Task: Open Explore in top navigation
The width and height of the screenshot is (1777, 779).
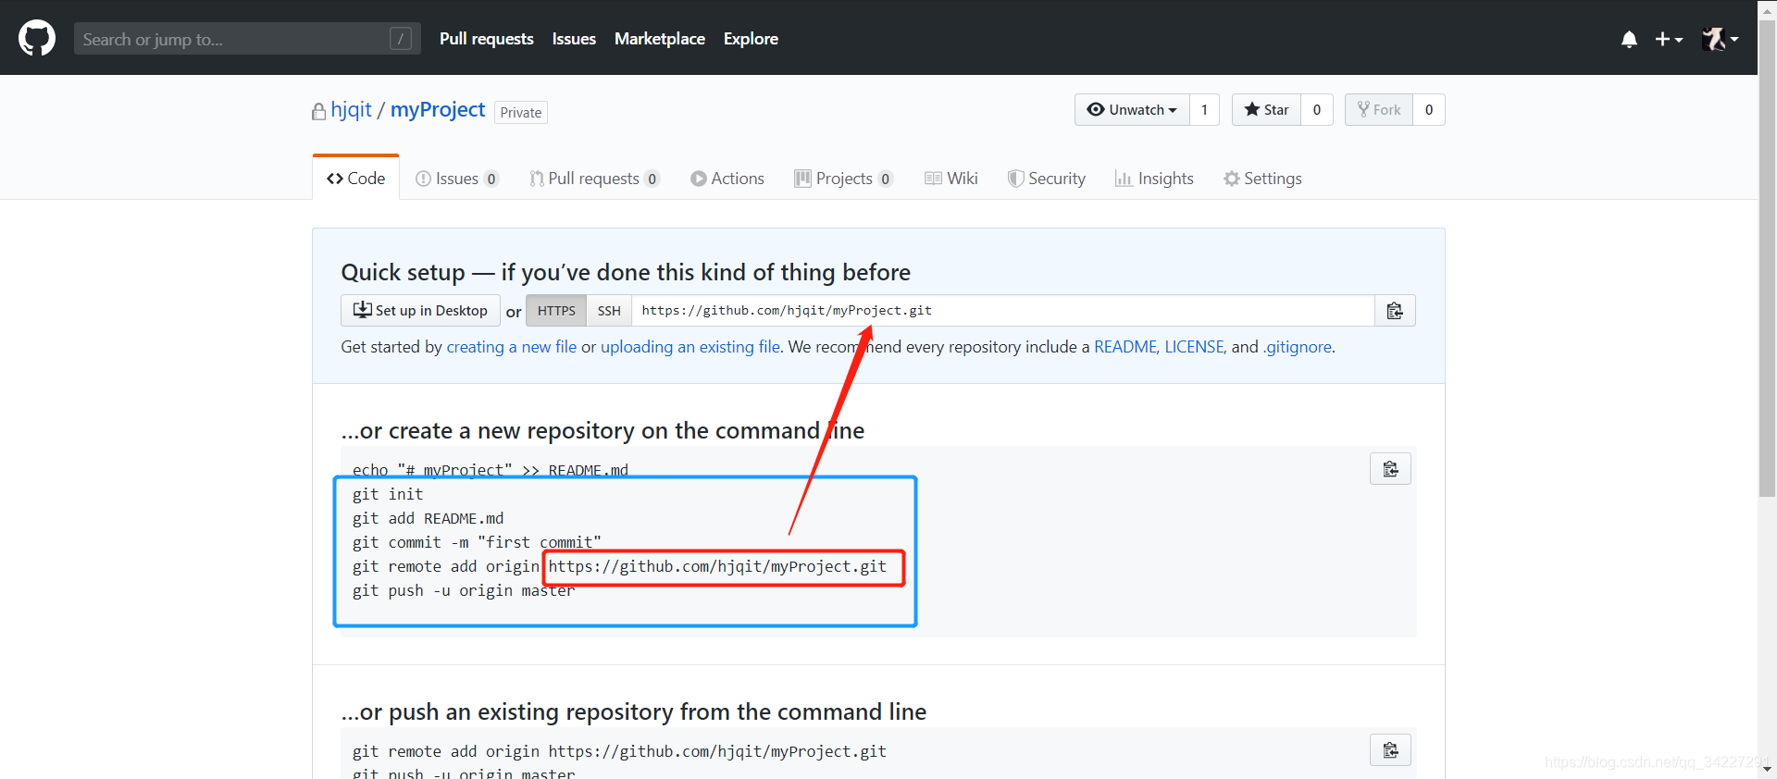Action: (x=751, y=39)
